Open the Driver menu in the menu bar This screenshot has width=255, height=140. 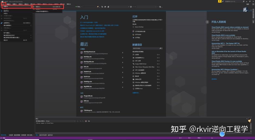tap(51, 4)
